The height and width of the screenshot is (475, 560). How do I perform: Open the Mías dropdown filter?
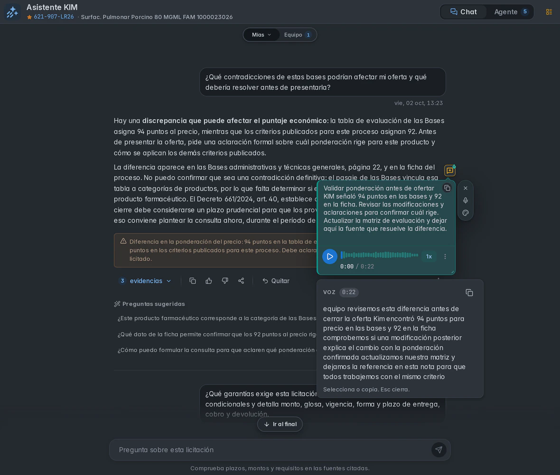pos(261,35)
